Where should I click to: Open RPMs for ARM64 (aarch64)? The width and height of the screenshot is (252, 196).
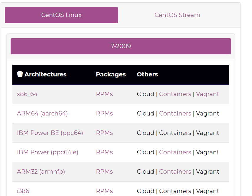(104, 113)
